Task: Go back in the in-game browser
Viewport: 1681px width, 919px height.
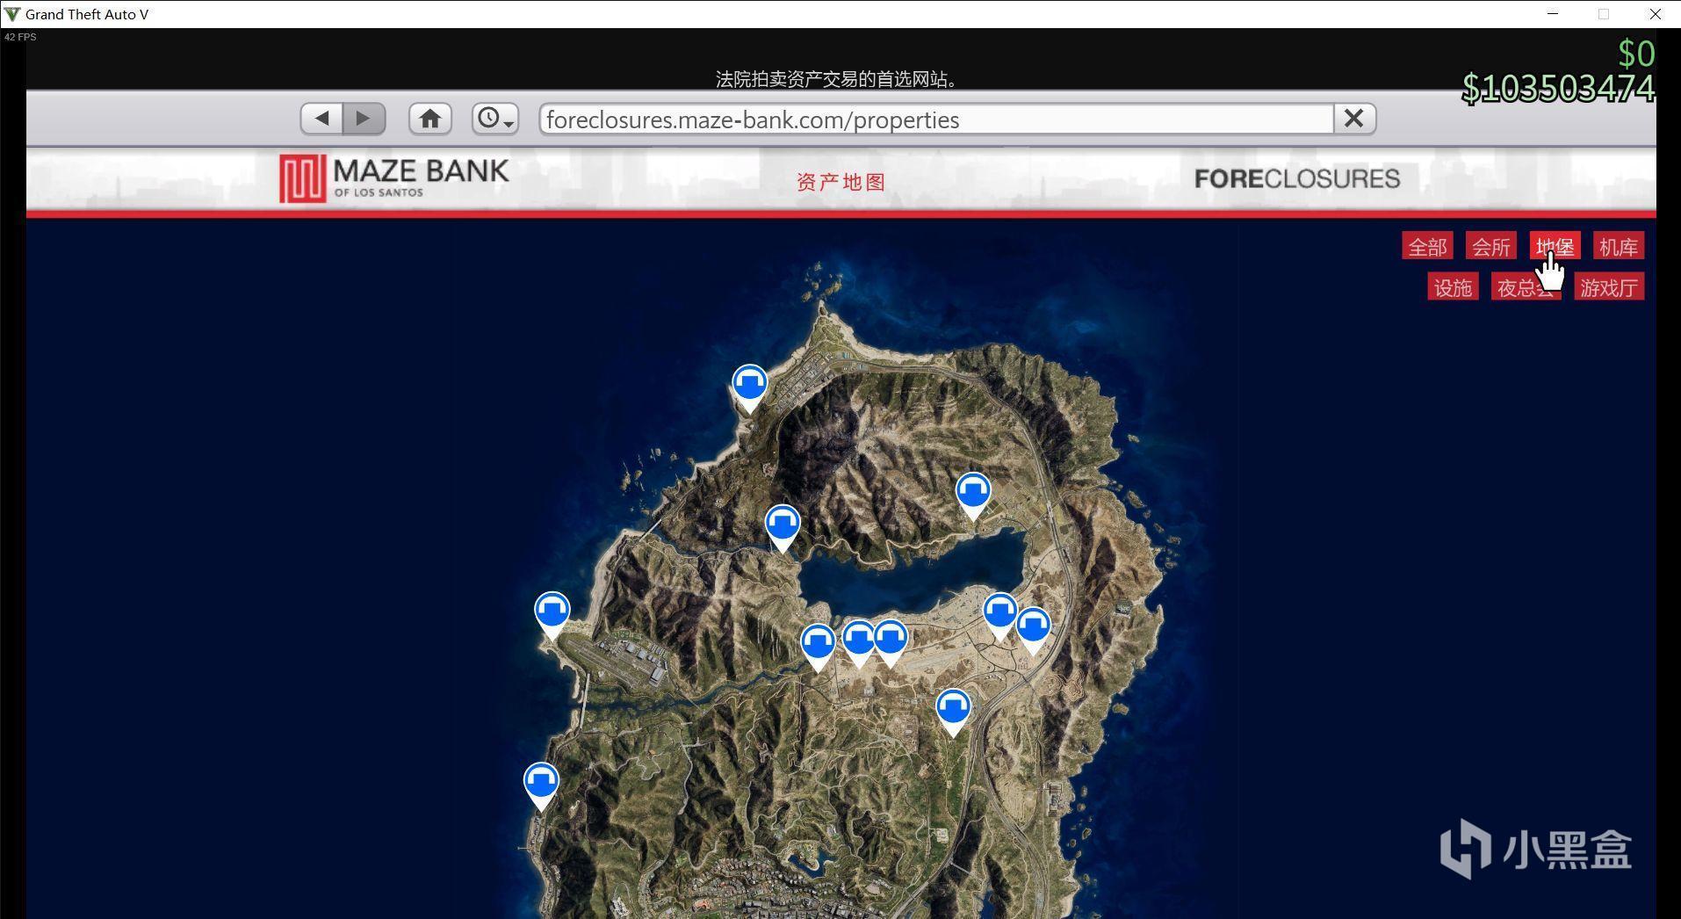Action: 321,119
